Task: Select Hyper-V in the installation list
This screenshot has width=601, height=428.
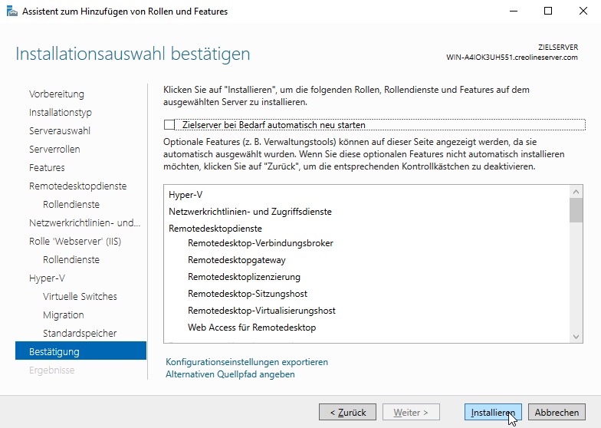Action: [186, 195]
